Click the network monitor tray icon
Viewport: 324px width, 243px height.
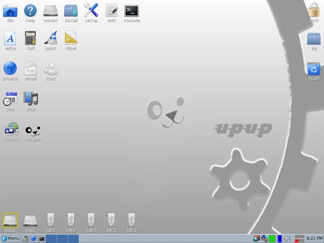[x=264, y=239]
